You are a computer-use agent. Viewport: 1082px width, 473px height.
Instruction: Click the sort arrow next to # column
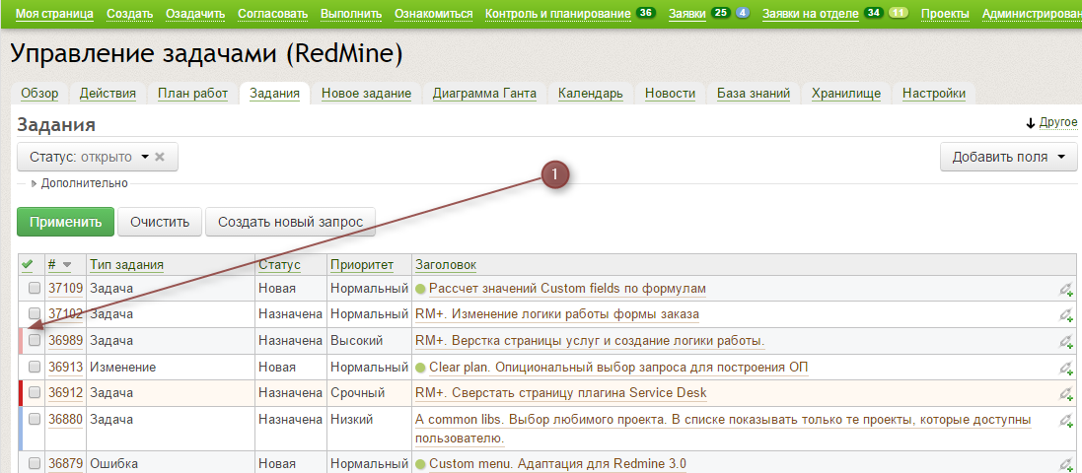point(67,265)
